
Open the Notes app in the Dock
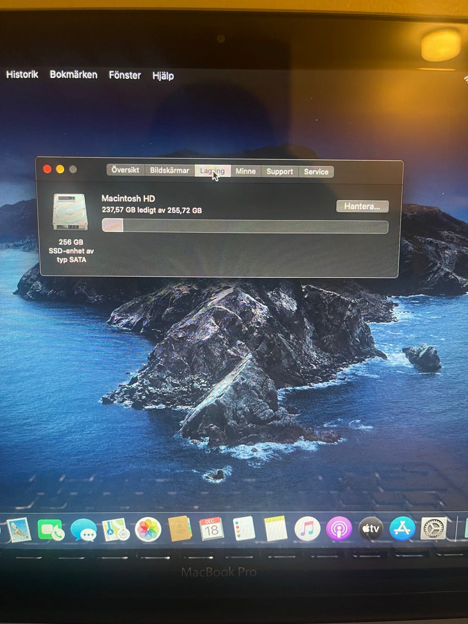click(x=275, y=529)
